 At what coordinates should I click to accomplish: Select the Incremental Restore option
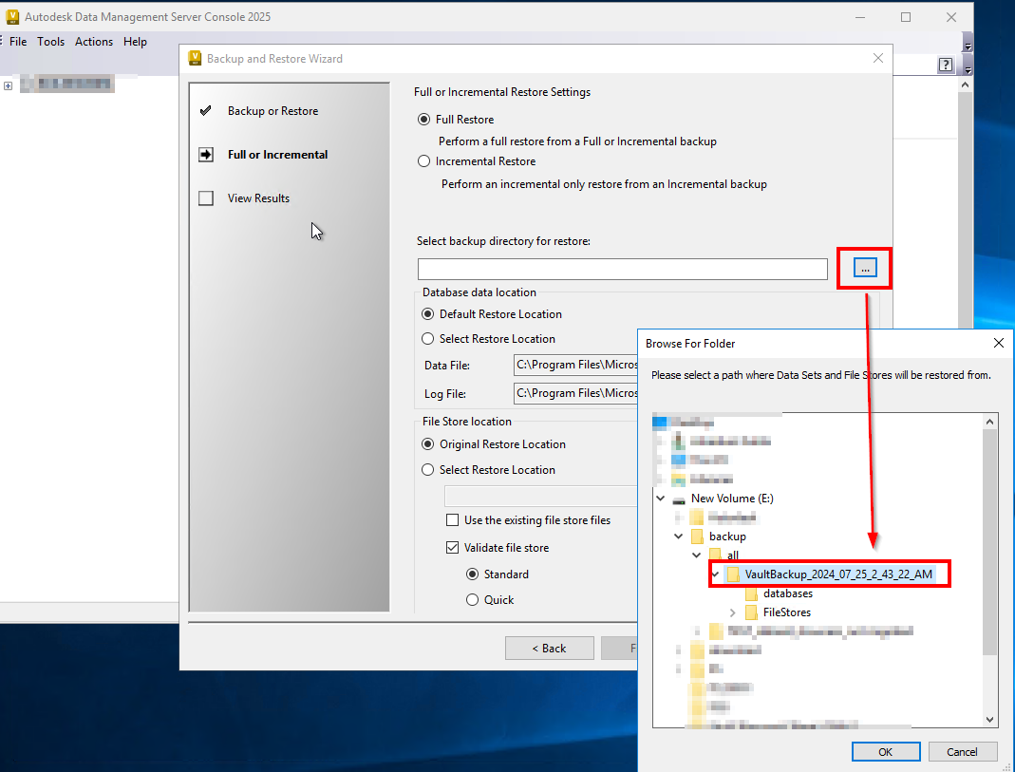tap(423, 160)
